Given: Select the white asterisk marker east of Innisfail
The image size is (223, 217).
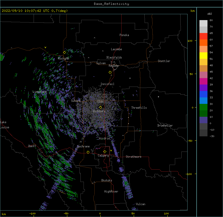Looking at the screenshot, I should pos(130,78).
